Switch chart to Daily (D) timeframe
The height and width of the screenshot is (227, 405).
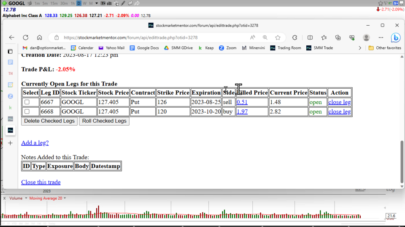[x=79, y=3]
